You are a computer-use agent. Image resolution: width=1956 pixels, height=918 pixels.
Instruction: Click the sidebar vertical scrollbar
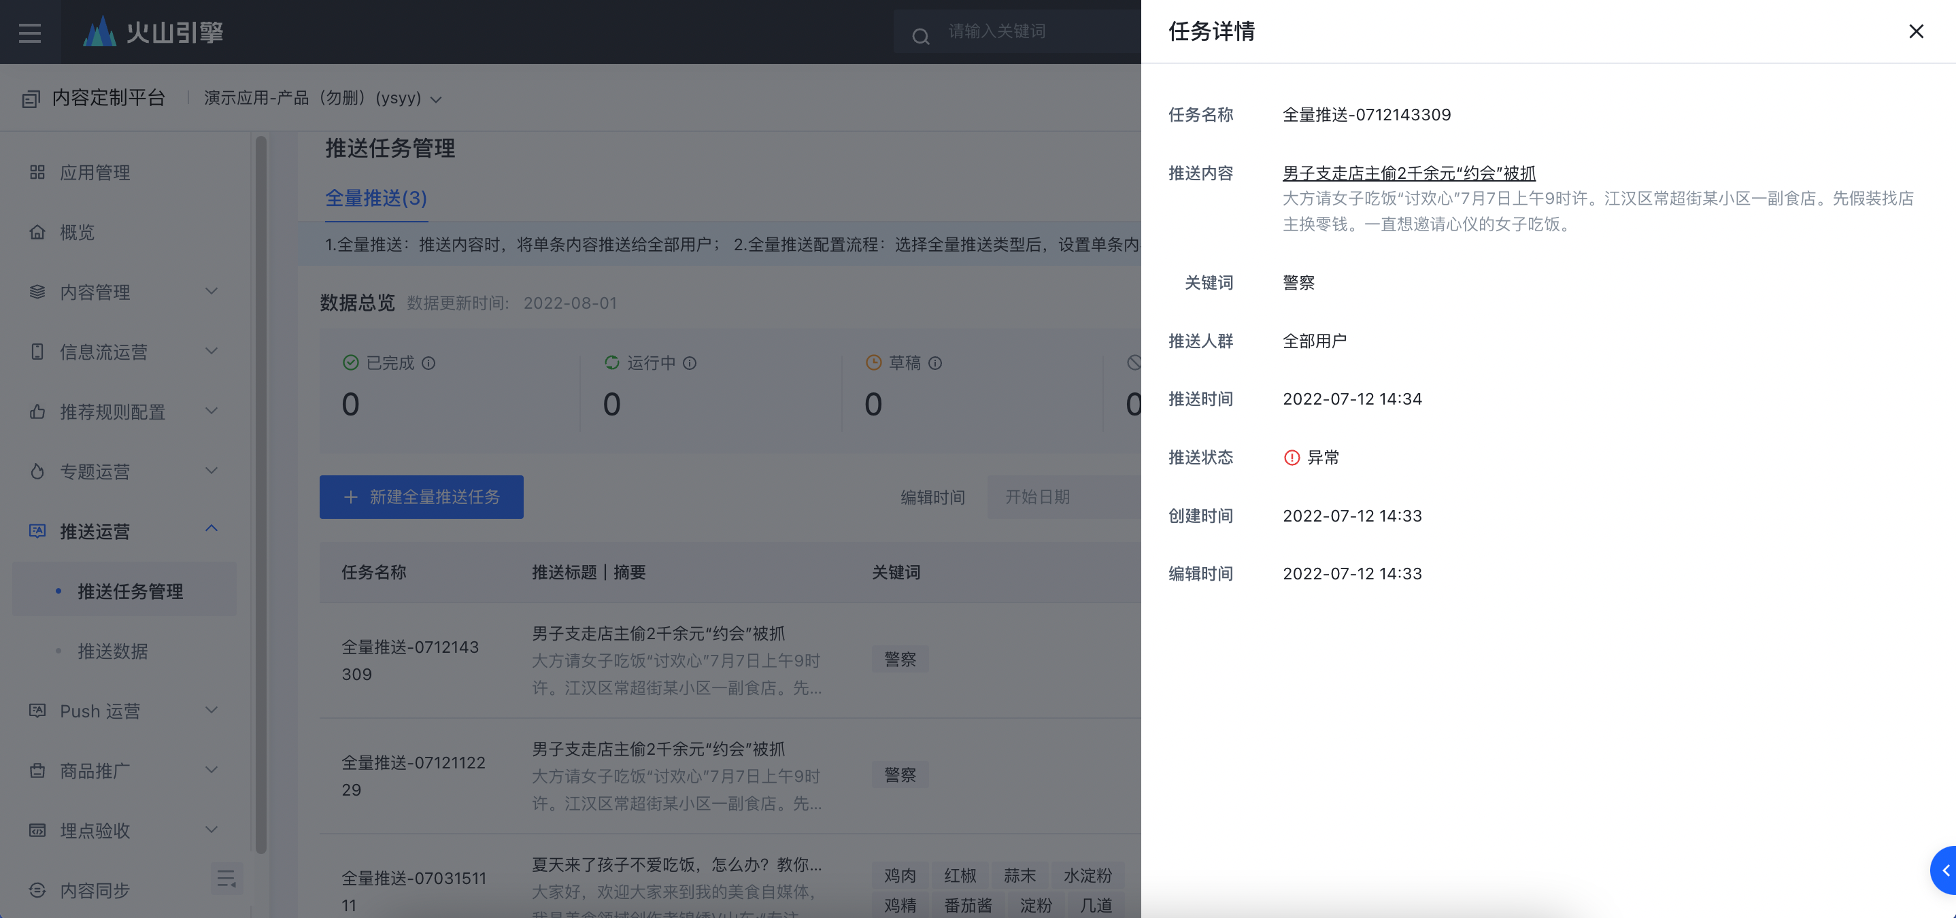(261, 494)
